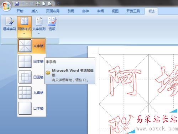The width and height of the screenshot is (178, 134).
Task: Click the quick print icon
Action: tap(38, 4)
